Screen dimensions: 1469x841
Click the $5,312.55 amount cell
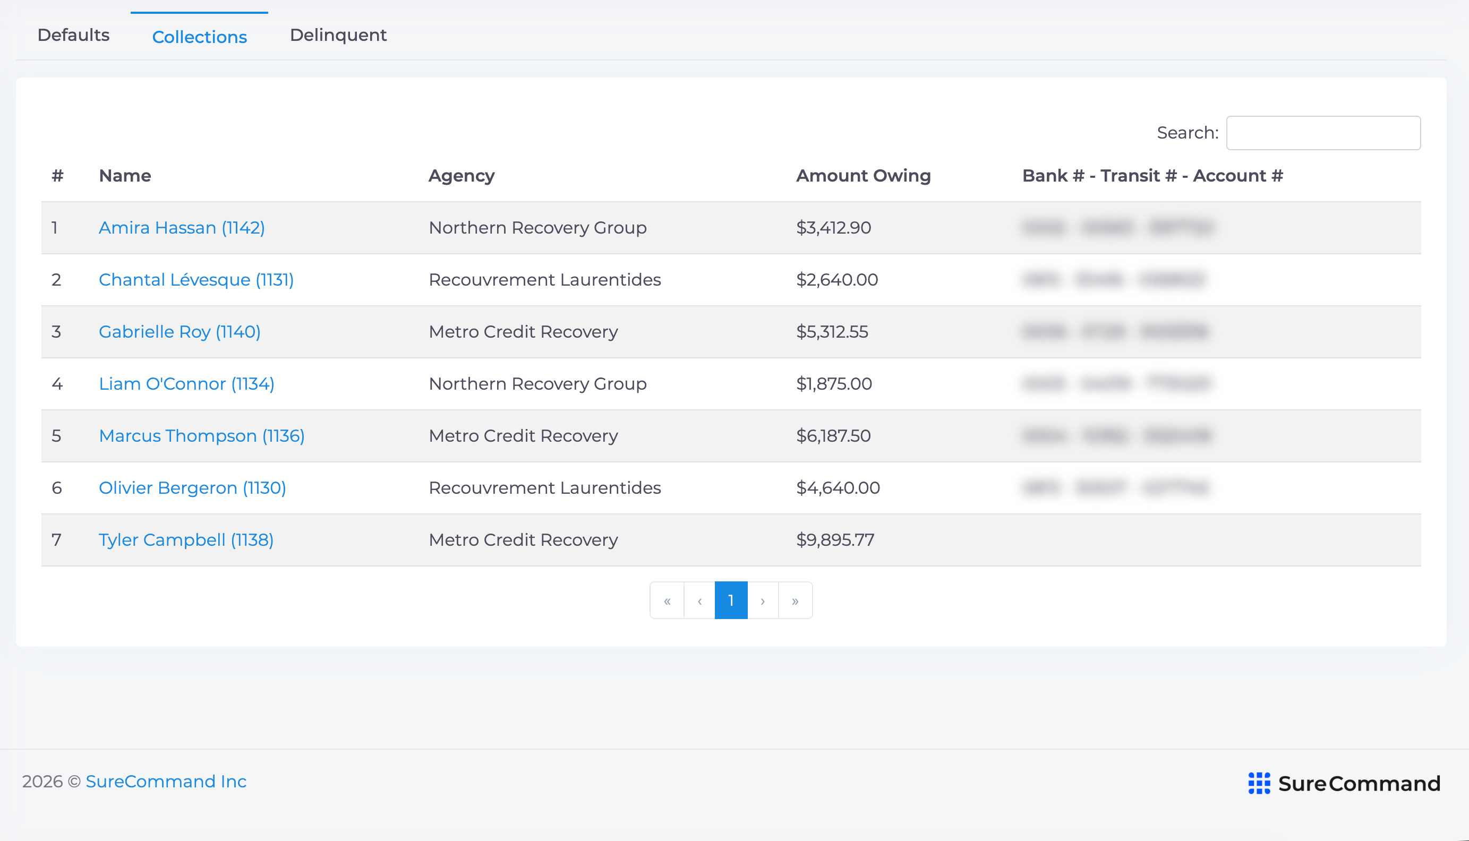[x=832, y=331]
